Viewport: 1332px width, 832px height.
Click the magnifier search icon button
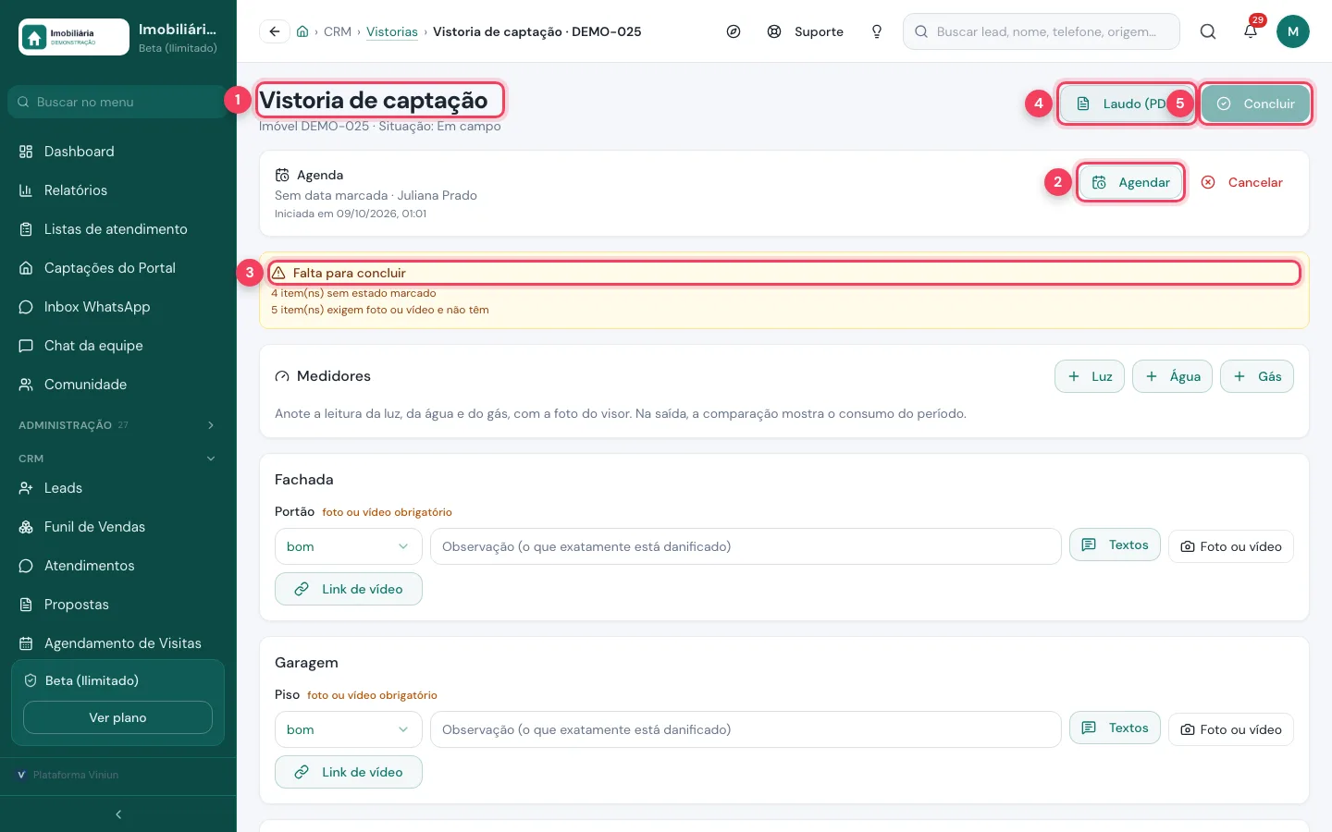tap(1208, 31)
